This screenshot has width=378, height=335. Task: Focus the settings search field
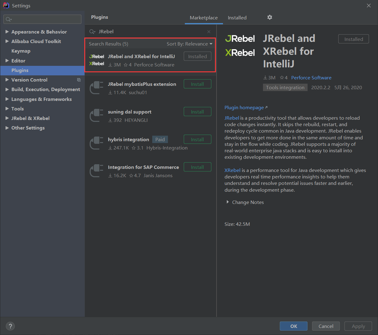click(42, 19)
